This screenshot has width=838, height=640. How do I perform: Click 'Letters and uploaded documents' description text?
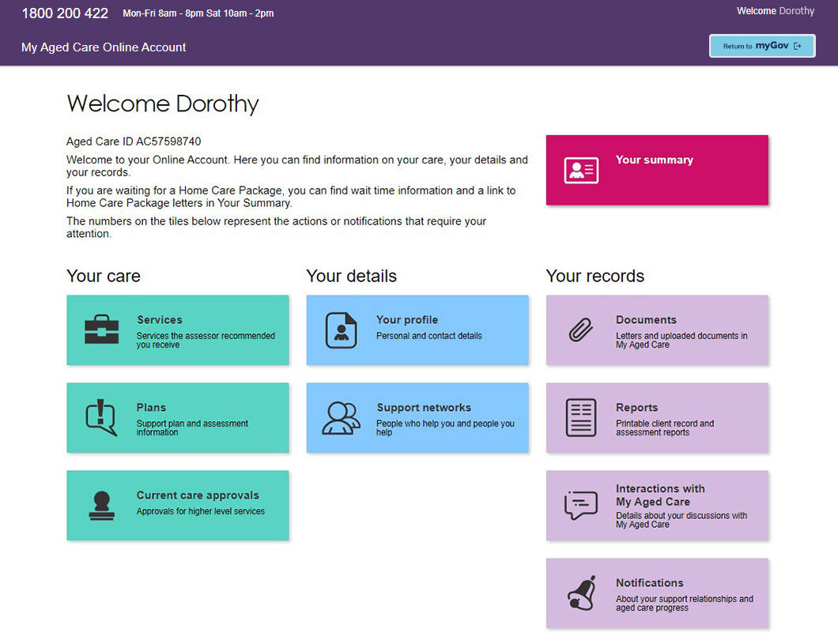pos(681,341)
